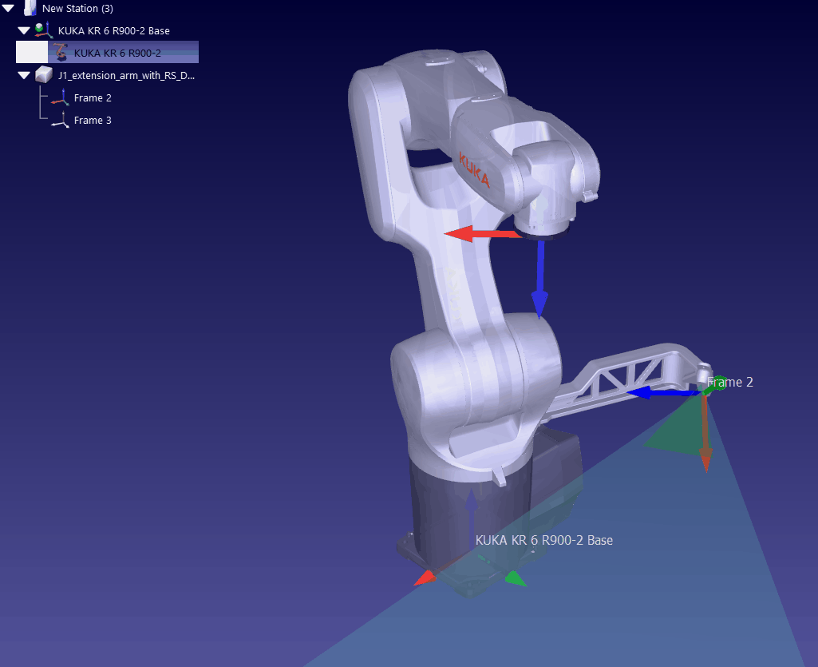This screenshot has height=667, width=818.
Task: Collapse the J1_extension_arm_with_RS_D node
Action: pos(24,75)
